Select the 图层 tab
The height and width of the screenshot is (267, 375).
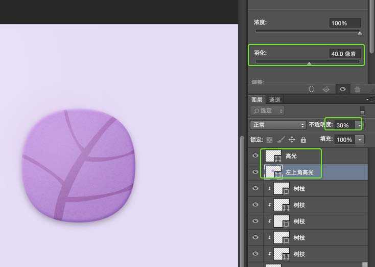[257, 100]
